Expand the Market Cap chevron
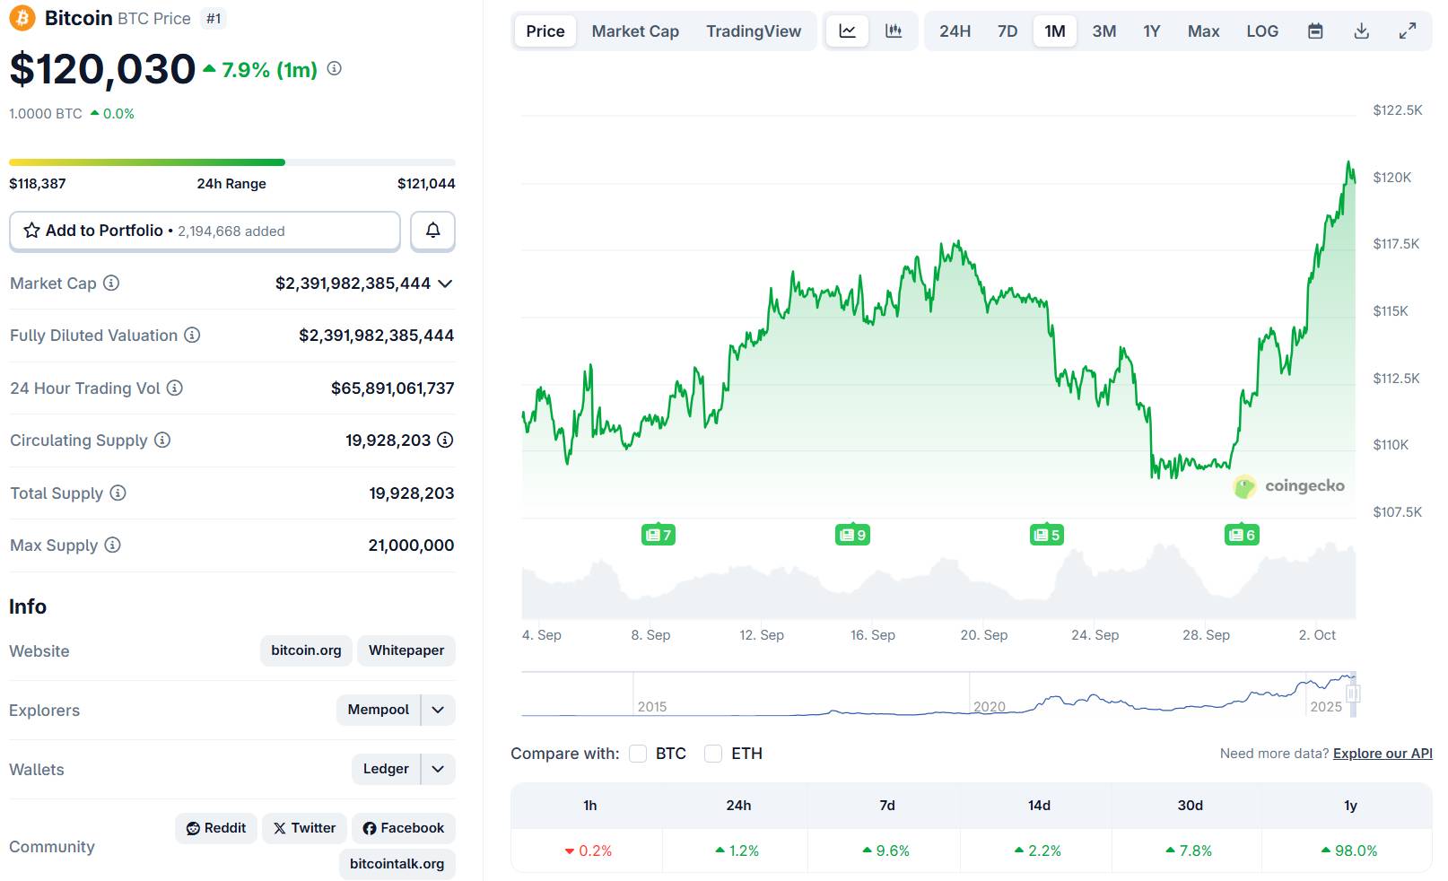Screen dimensions: 1448x881 tap(445, 283)
